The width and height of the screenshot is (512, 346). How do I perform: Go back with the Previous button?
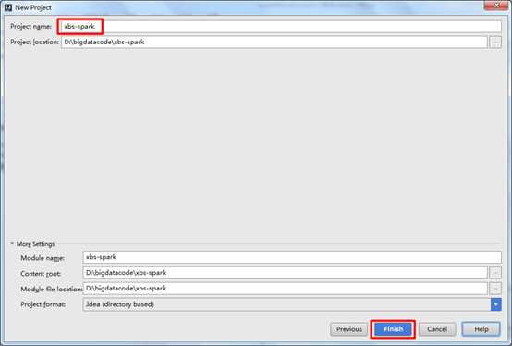(x=348, y=329)
